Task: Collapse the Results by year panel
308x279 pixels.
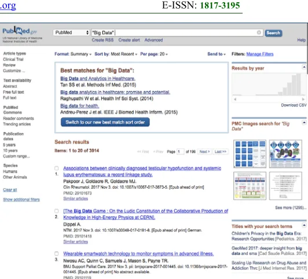Action: click(x=304, y=67)
